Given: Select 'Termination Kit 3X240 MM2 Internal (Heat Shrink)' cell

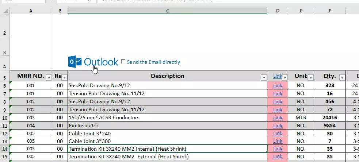Looking at the screenshot, I should coord(167,149).
